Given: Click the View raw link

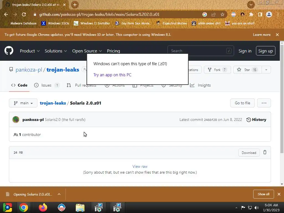Looking at the screenshot, I should tap(140, 166).
